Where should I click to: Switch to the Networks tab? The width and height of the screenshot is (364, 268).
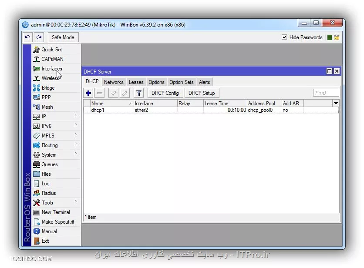[114, 82]
